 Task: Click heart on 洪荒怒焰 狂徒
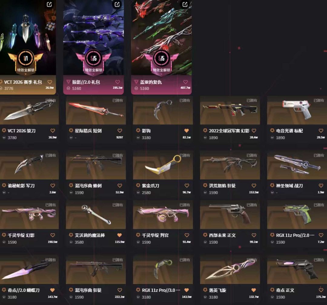pyautogui.click(x=254, y=185)
